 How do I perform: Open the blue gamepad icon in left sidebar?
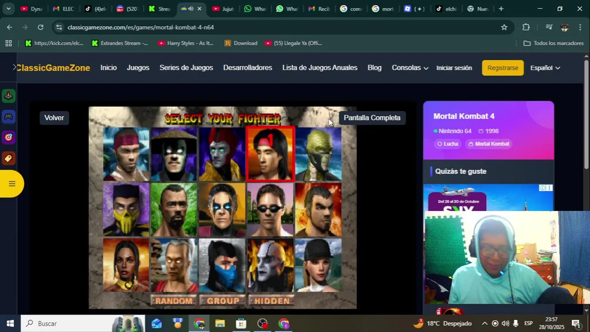(x=8, y=117)
